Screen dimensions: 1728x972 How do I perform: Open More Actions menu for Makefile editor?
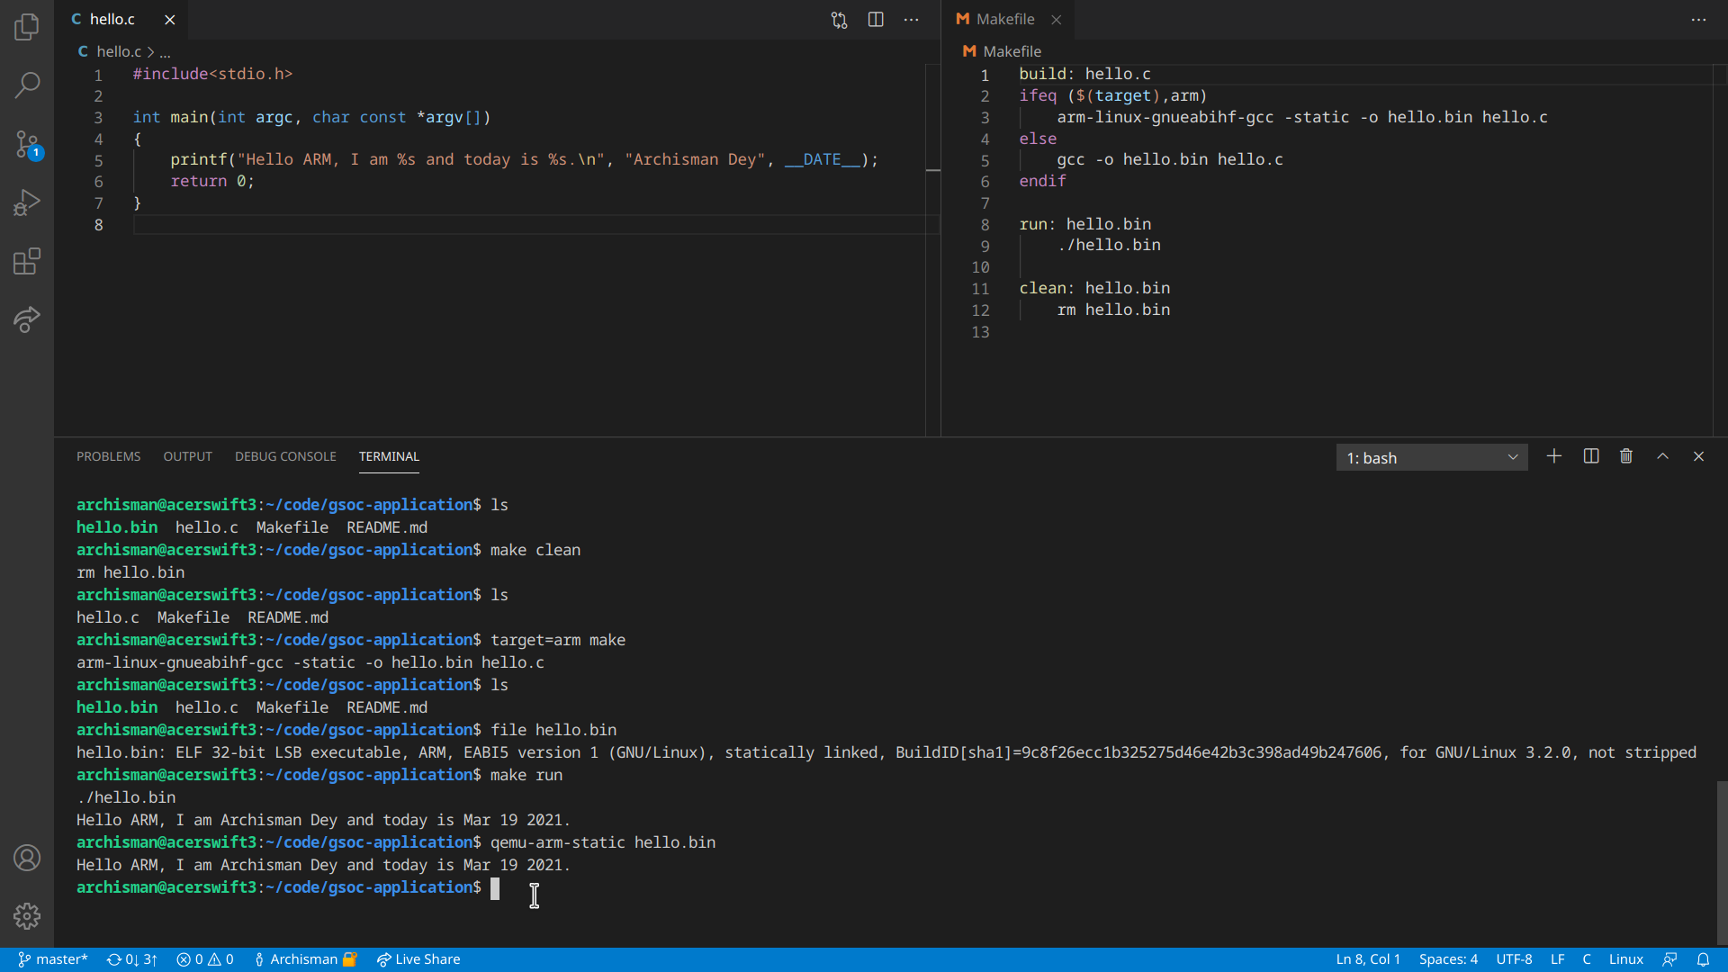(1698, 20)
